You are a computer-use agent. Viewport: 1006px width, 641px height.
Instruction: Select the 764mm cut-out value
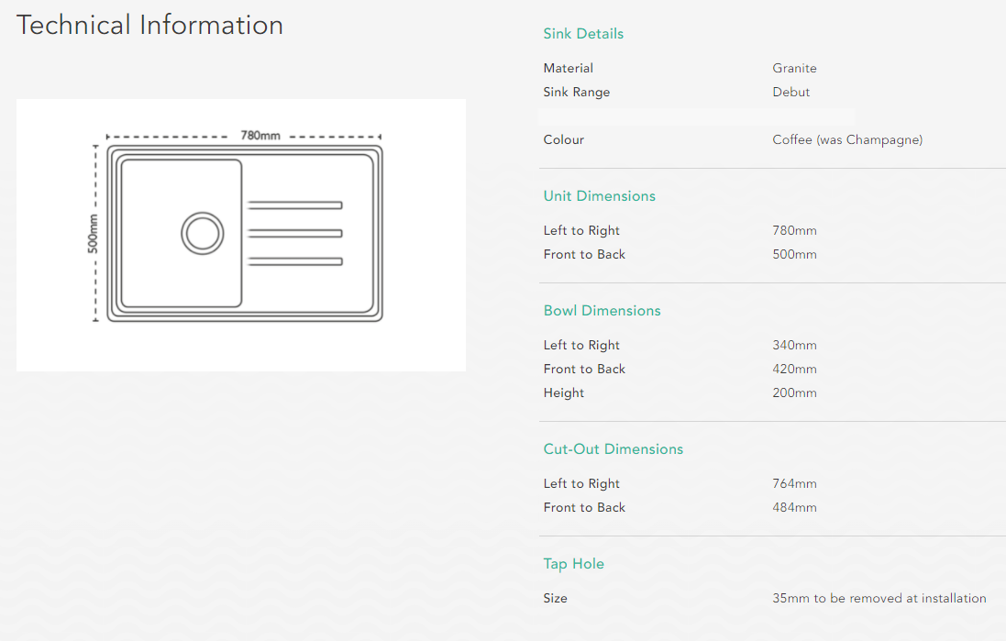pos(794,484)
